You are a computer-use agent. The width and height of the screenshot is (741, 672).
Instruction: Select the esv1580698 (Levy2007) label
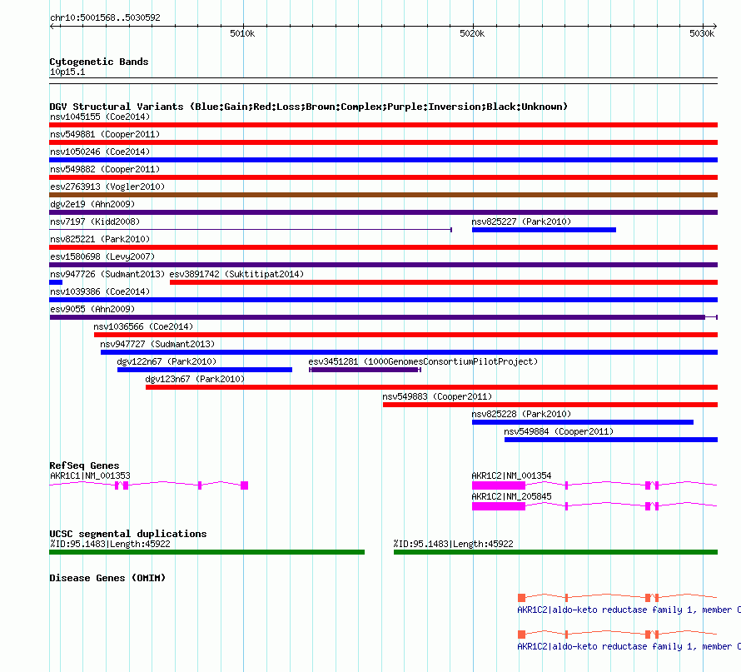[x=102, y=256]
